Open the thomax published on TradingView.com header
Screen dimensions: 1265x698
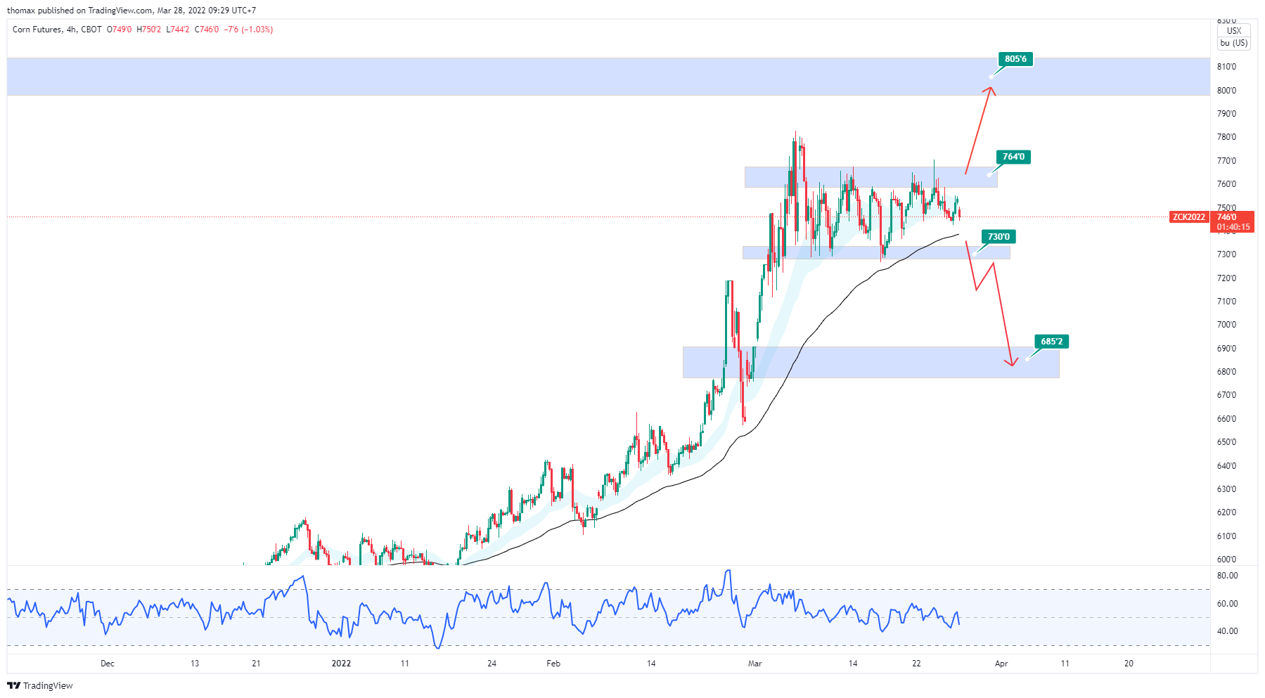click(131, 11)
